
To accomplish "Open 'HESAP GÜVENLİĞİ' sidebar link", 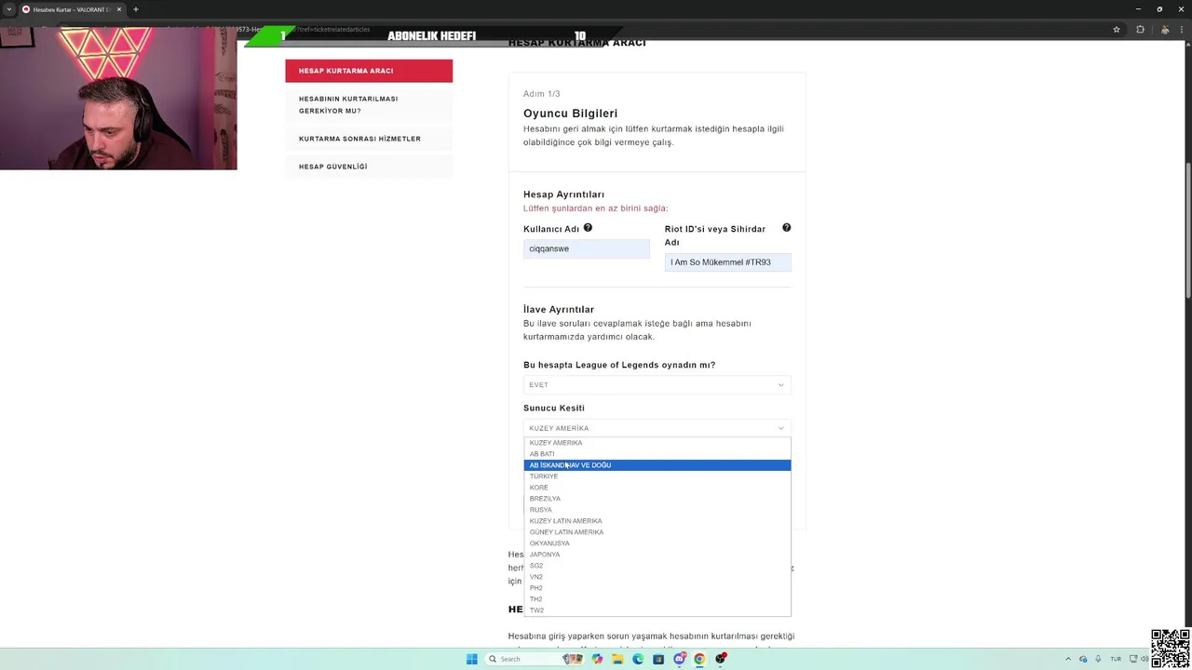I will 369,167.
